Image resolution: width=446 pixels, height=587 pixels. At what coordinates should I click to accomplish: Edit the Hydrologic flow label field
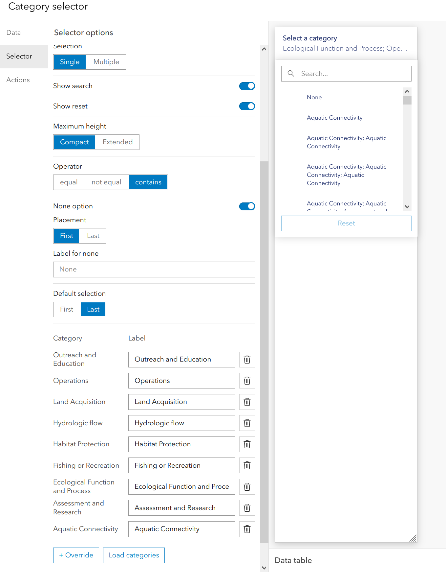[x=181, y=423]
